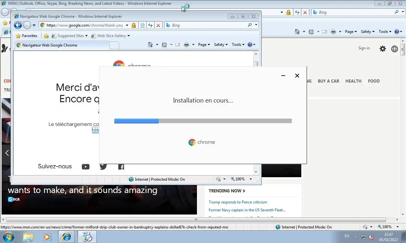Click the security lock icon in the front IE window

[134, 25]
